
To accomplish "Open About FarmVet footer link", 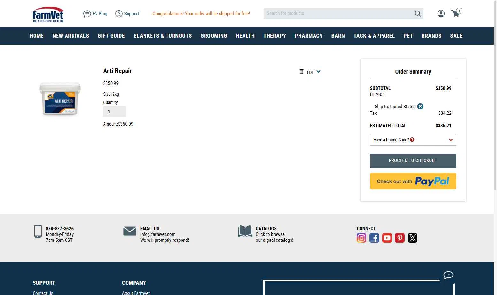I will [x=136, y=293].
